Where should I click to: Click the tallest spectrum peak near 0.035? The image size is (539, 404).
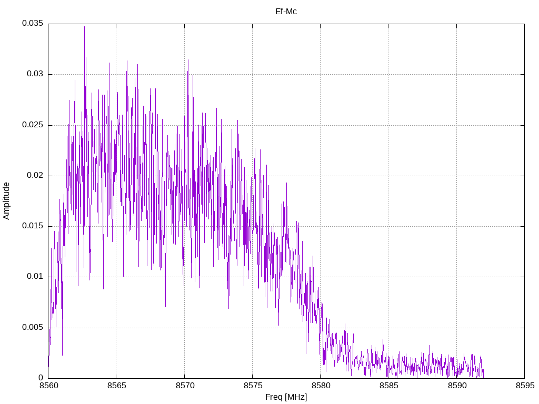pos(84,27)
